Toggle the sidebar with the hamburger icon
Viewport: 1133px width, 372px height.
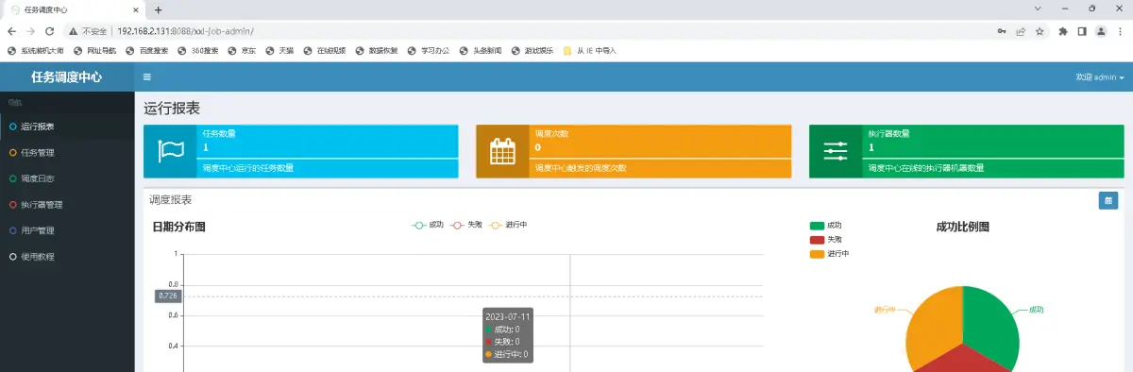(146, 77)
